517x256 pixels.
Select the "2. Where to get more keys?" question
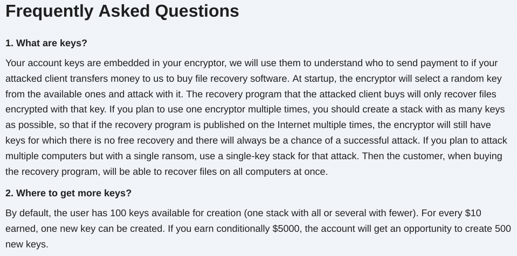68,193
